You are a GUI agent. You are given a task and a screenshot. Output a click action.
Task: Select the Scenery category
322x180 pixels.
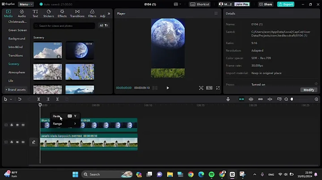click(x=13, y=64)
